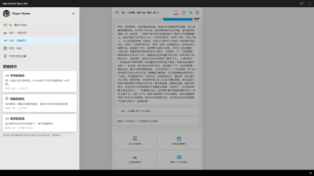Close the Player Name side panel

(x=73, y=14)
